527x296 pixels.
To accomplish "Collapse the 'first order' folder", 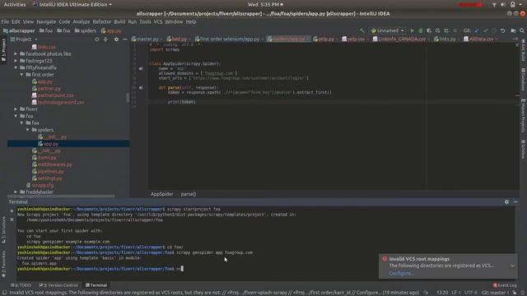I will coord(22,75).
